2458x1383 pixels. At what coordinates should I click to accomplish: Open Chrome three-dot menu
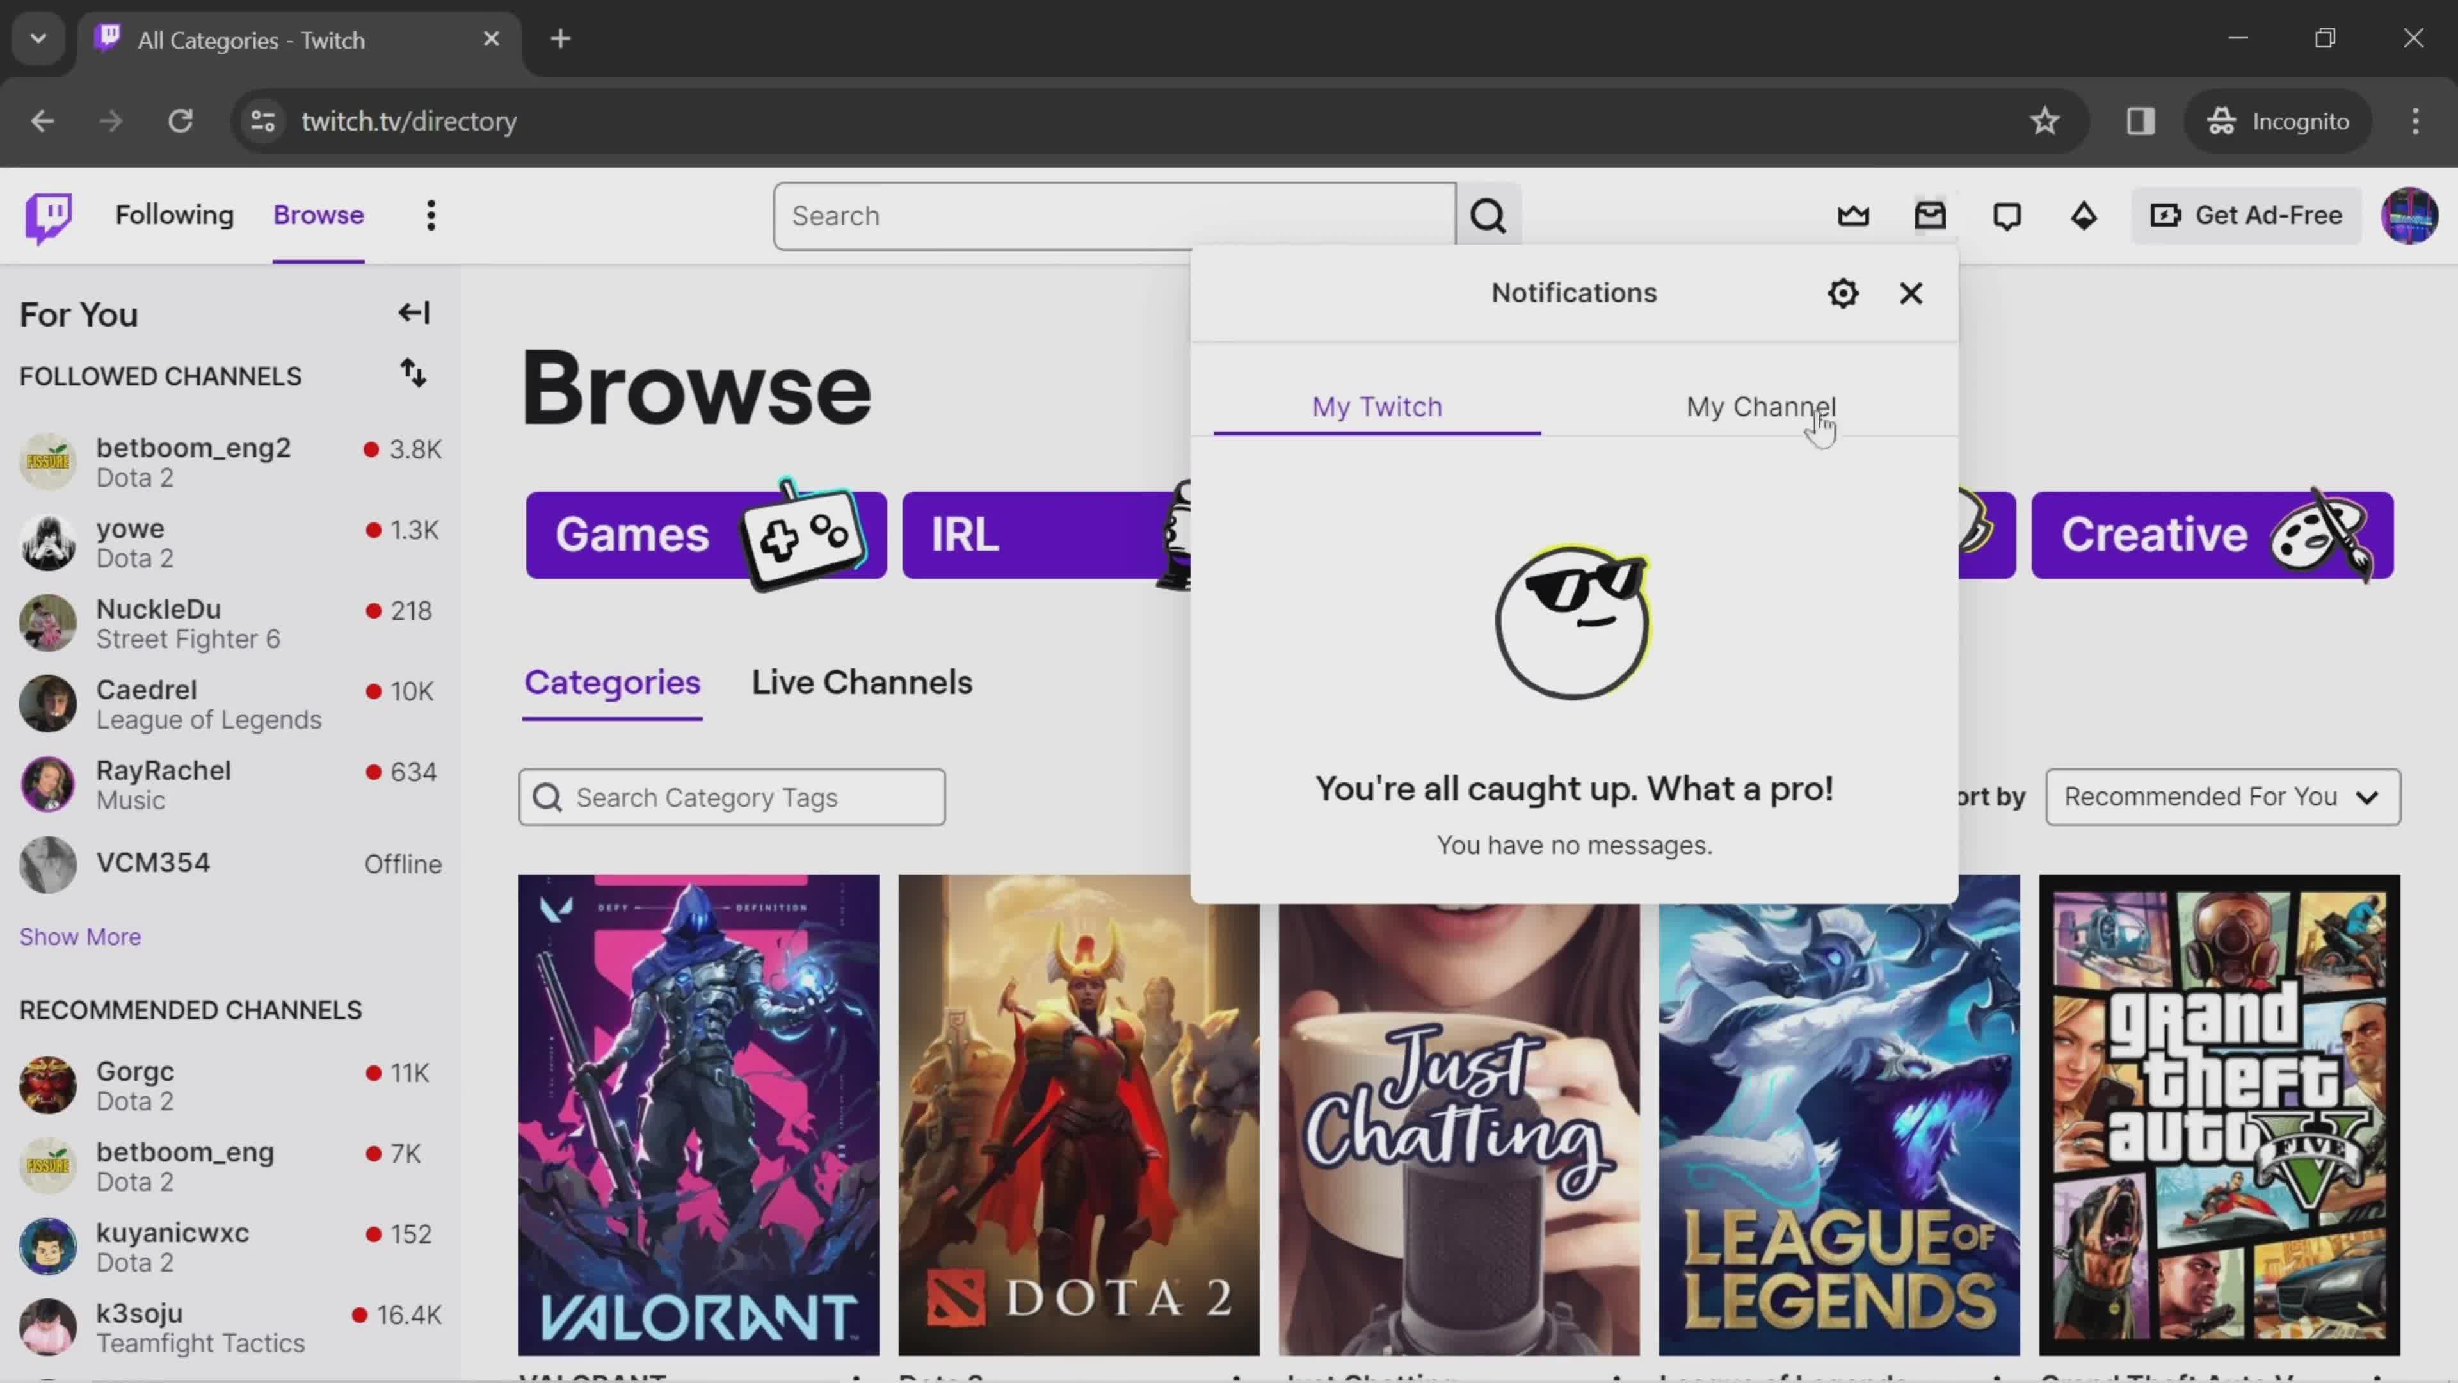click(2415, 121)
